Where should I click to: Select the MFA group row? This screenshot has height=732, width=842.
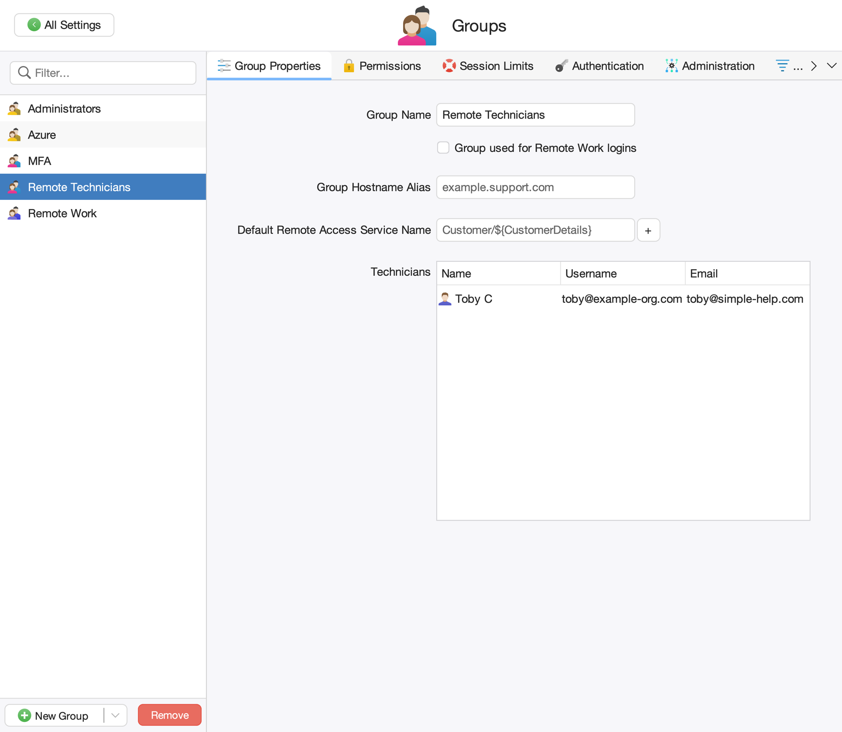click(103, 161)
